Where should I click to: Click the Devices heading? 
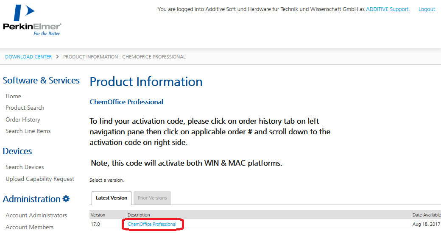17,151
